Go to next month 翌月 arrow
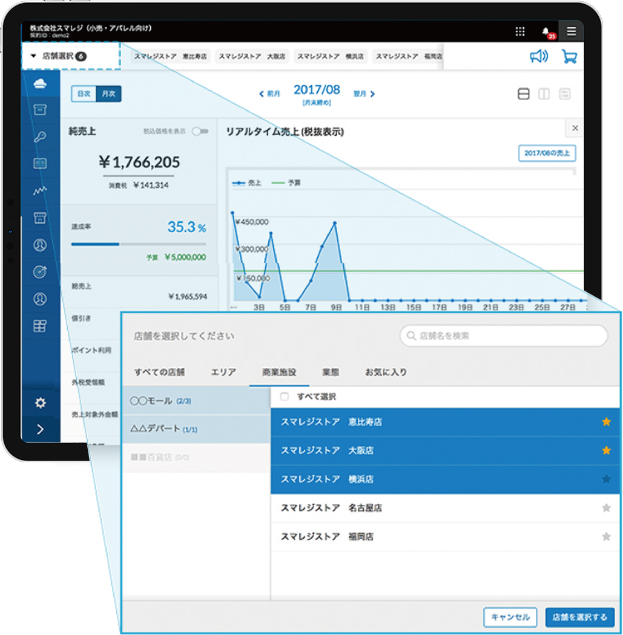 point(365,94)
